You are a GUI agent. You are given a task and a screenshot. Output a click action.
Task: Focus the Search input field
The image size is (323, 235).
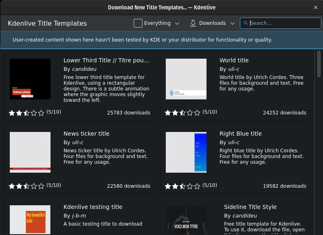pyautogui.click(x=280, y=23)
